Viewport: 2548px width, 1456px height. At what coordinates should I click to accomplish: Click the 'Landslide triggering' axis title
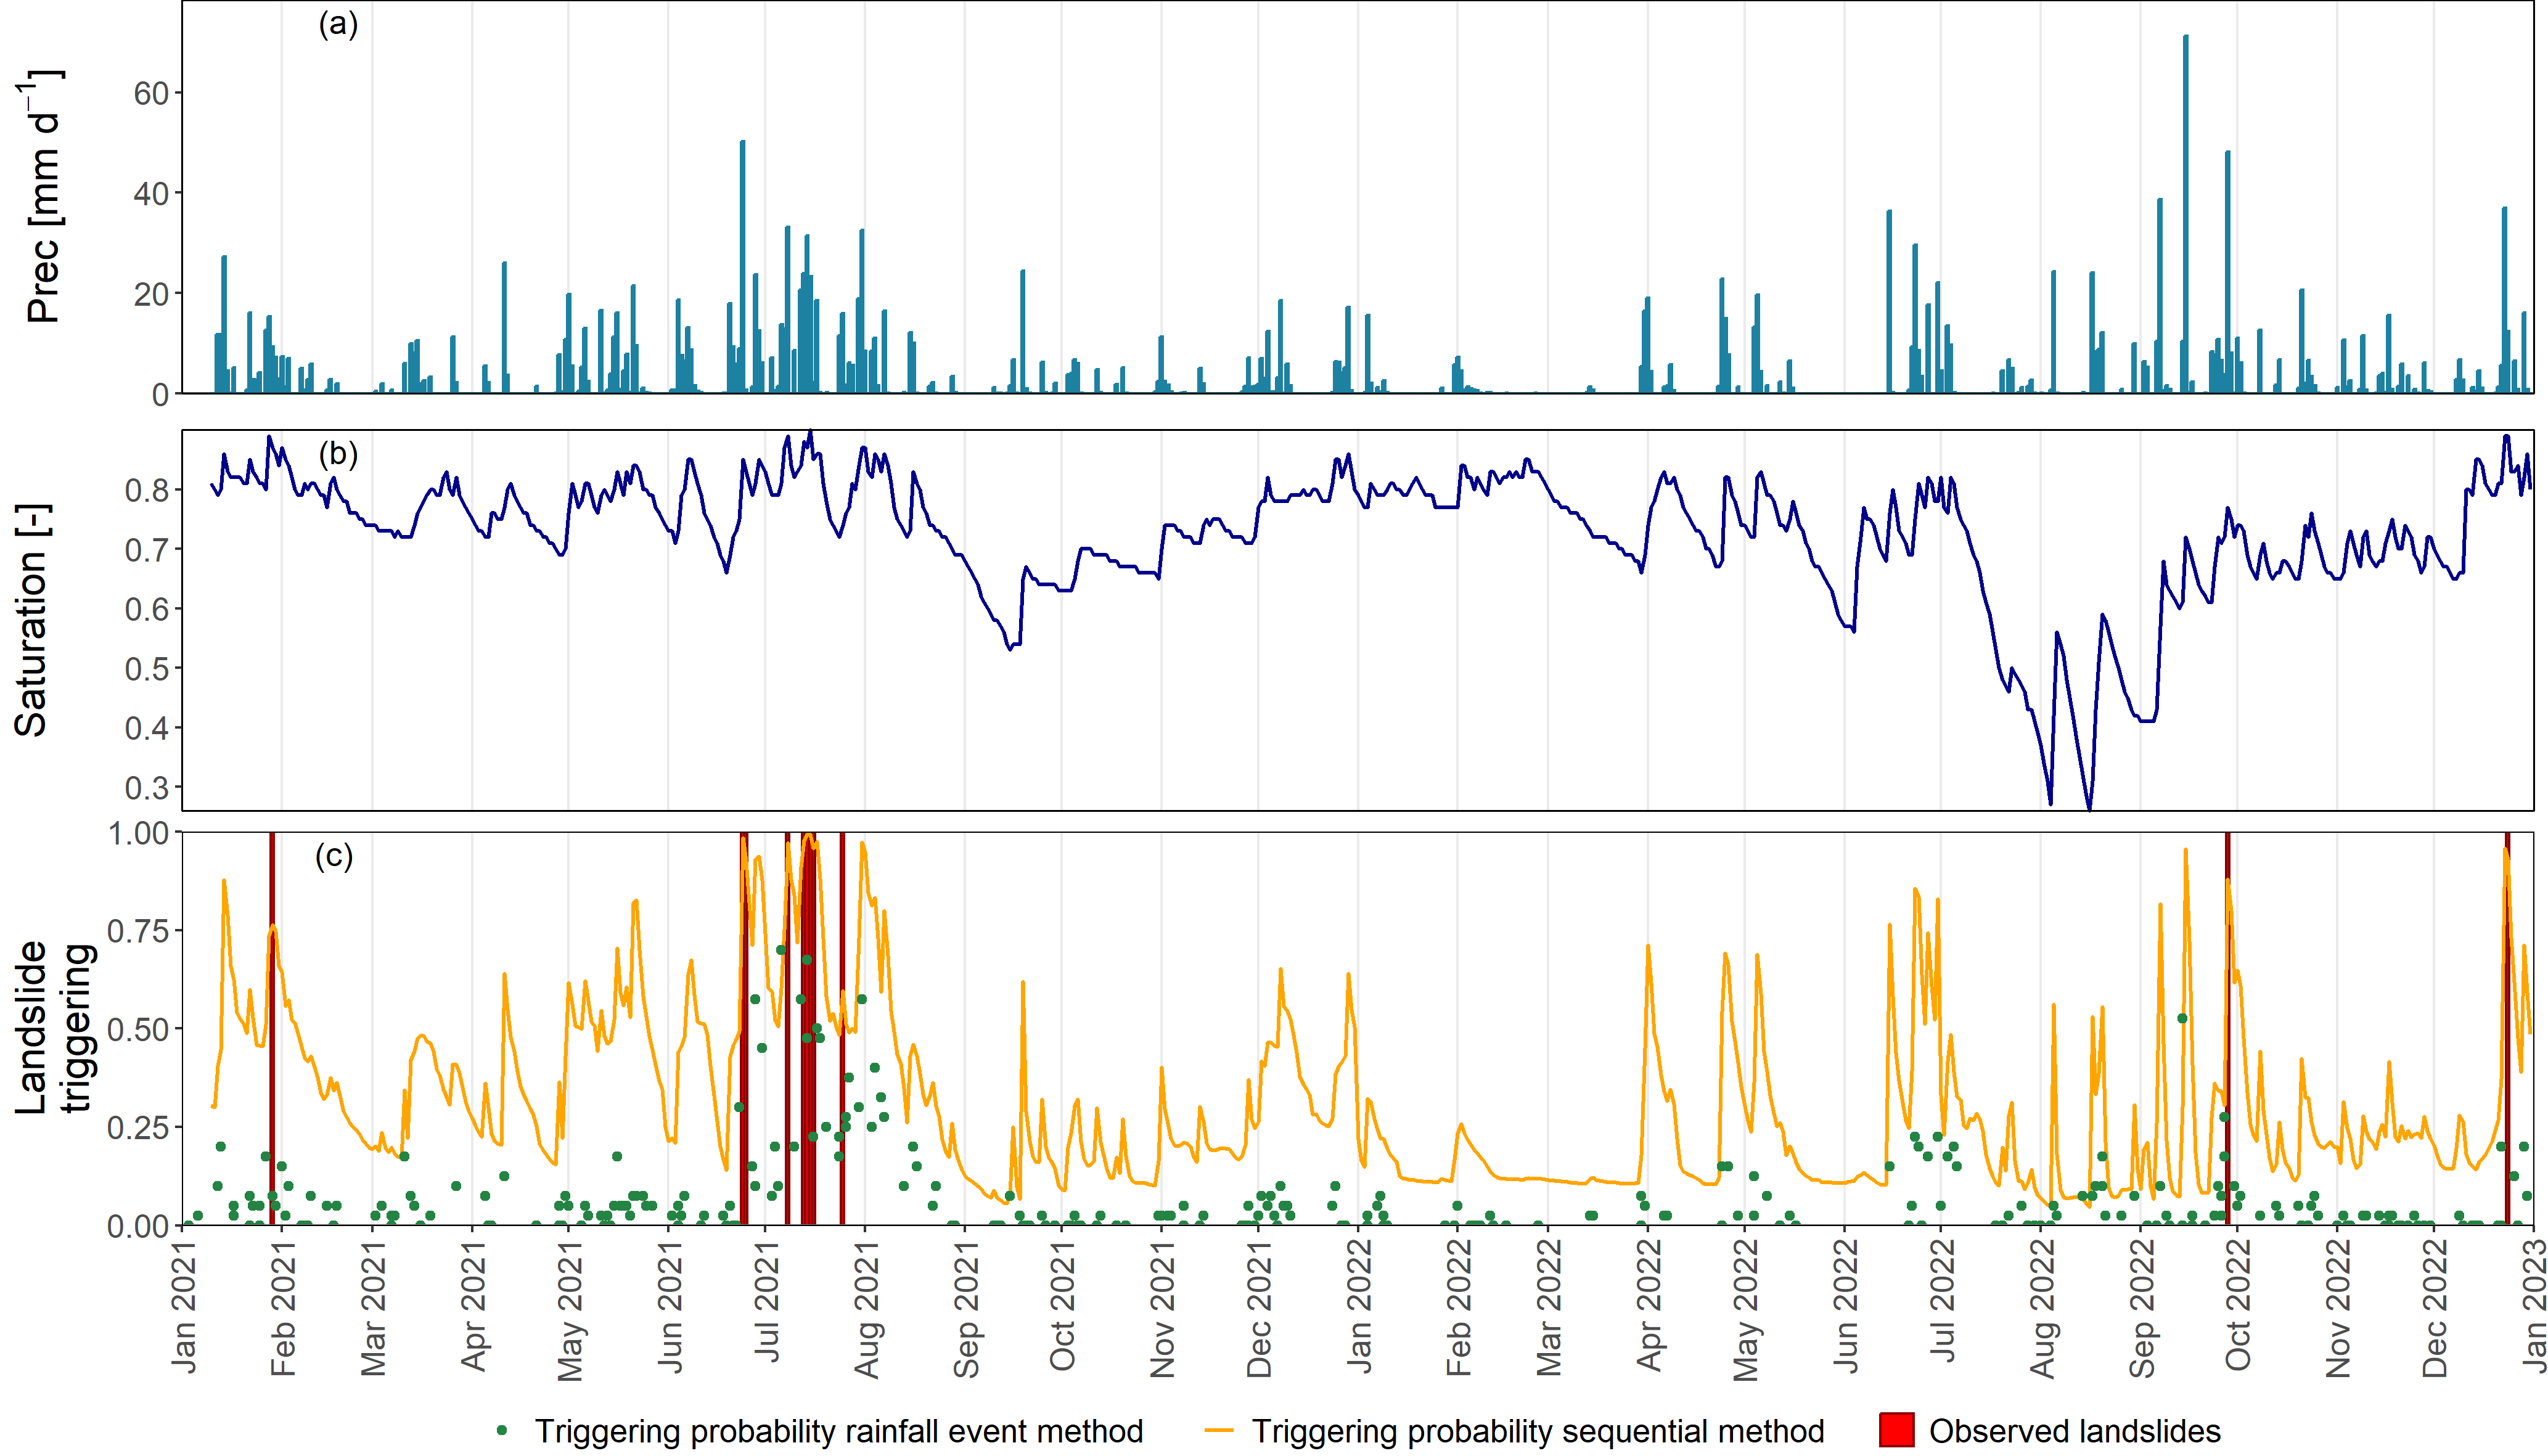click(x=54, y=1027)
